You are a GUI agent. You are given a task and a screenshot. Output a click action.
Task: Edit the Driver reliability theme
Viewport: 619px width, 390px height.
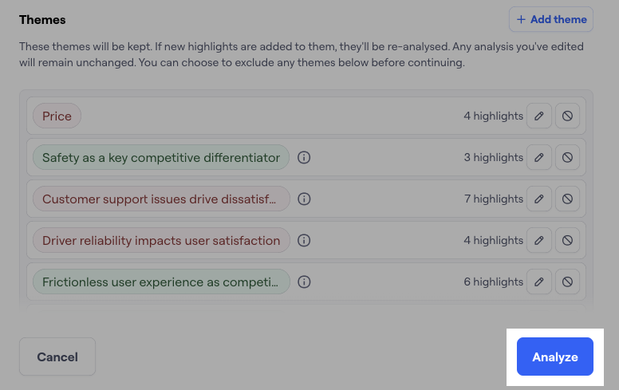tap(539, 241)
